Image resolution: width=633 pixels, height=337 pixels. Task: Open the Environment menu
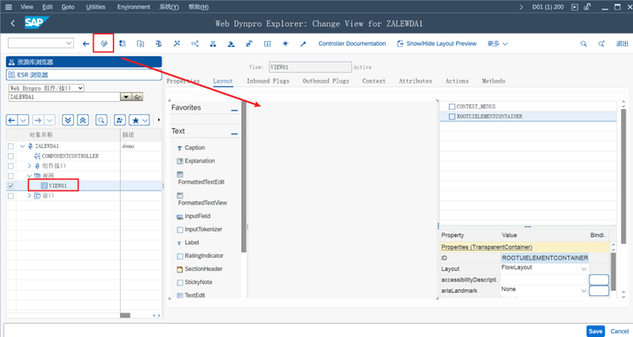[x=134, y=7]
